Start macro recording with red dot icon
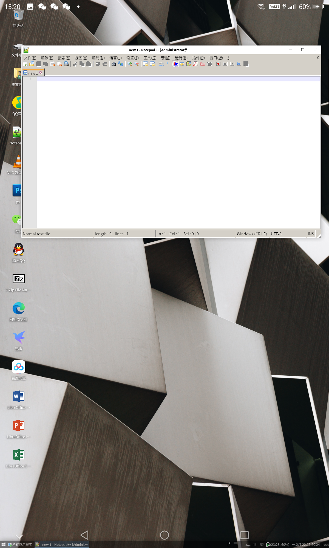Viewport: 329px width, 548px height. 218,64
